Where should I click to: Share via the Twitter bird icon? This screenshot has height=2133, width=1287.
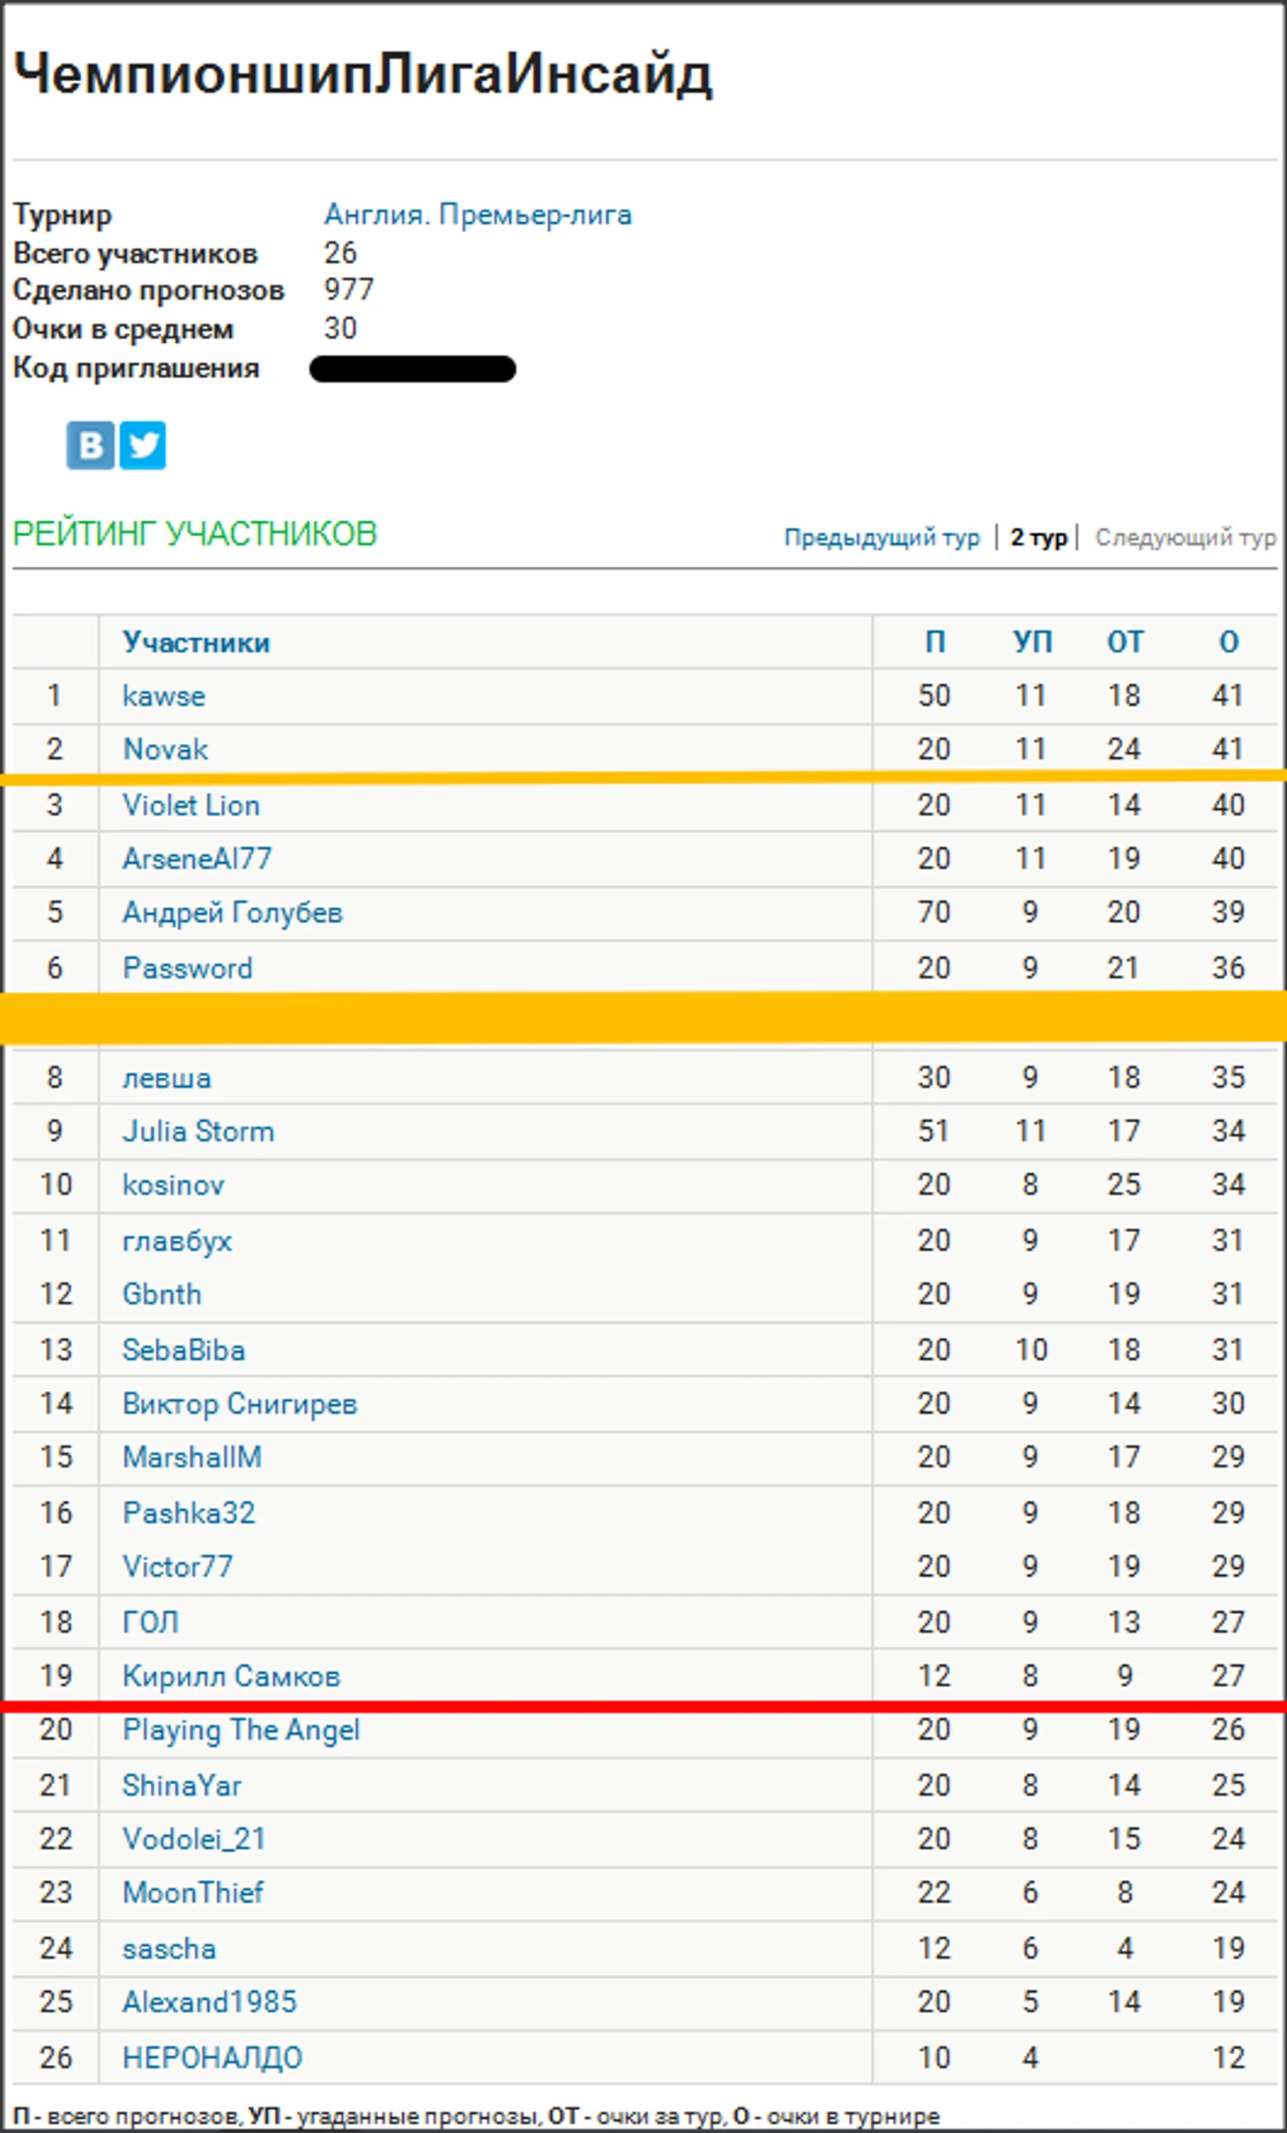tap(143, 445)
